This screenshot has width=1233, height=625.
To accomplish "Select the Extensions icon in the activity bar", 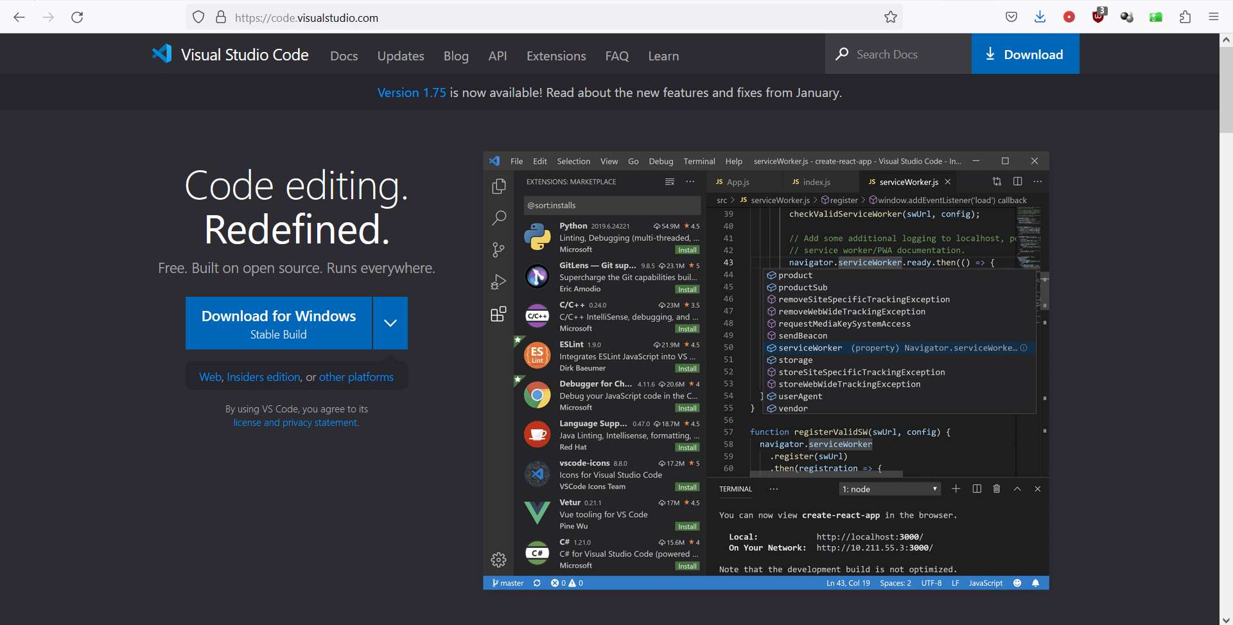I will click(499, 314).
